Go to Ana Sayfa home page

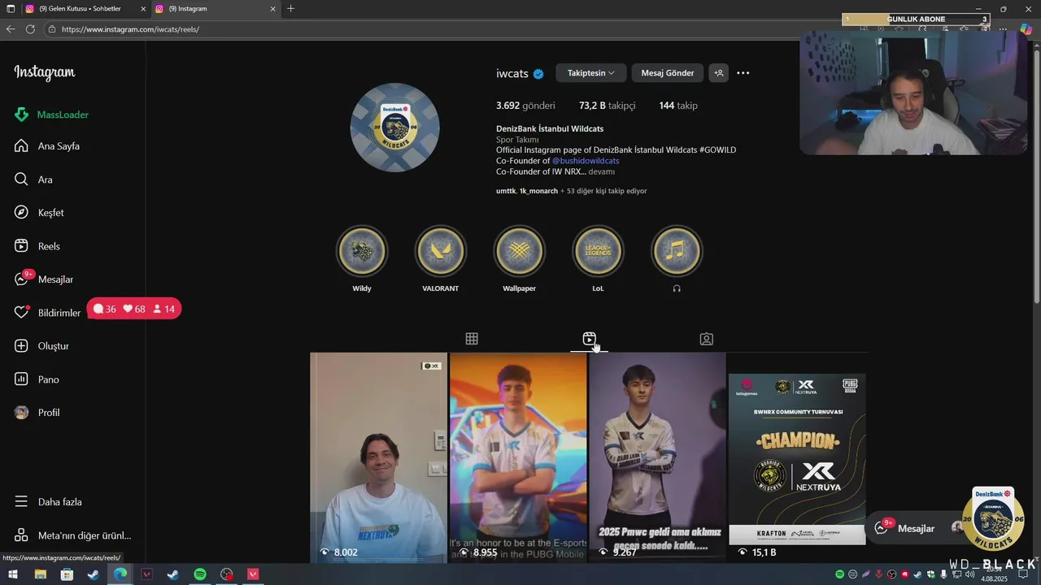(47, 146)
